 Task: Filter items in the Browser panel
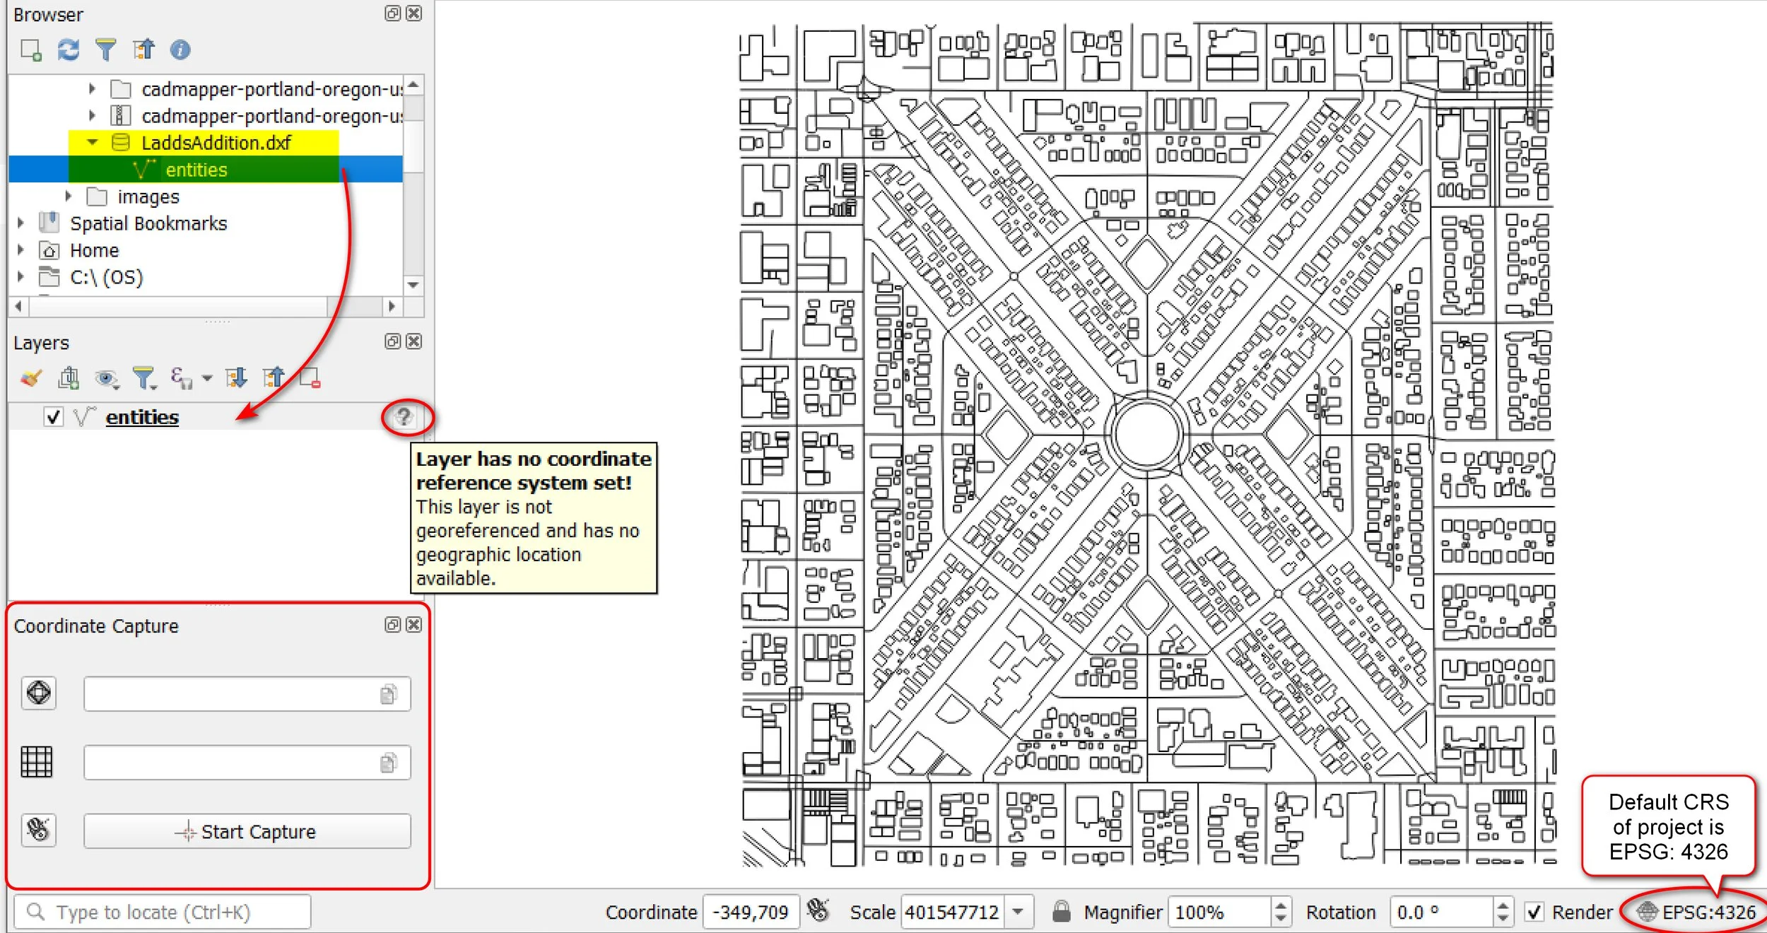click(x=106, y=51)
